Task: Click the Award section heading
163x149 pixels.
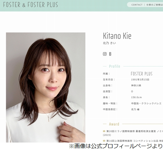Action: 114,124
